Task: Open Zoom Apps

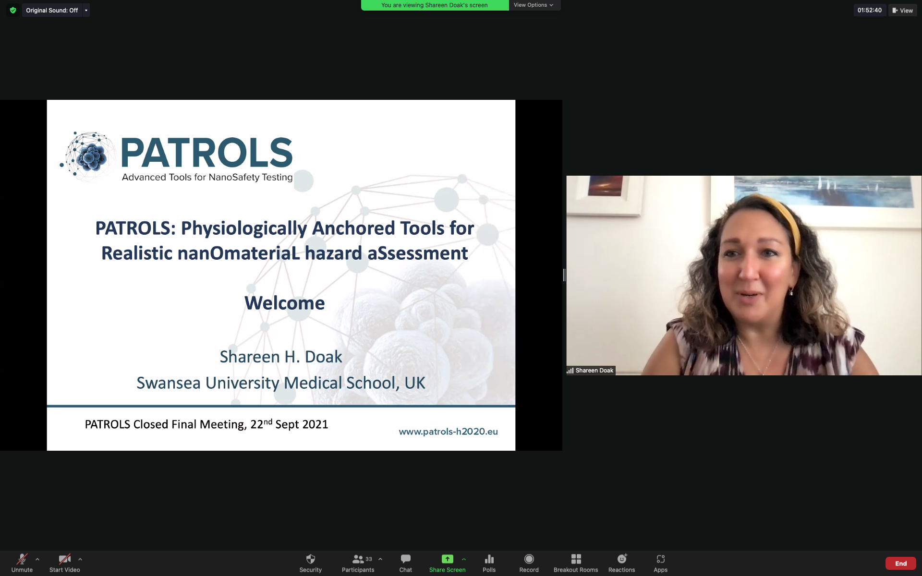Action: (x=660, y=563)
